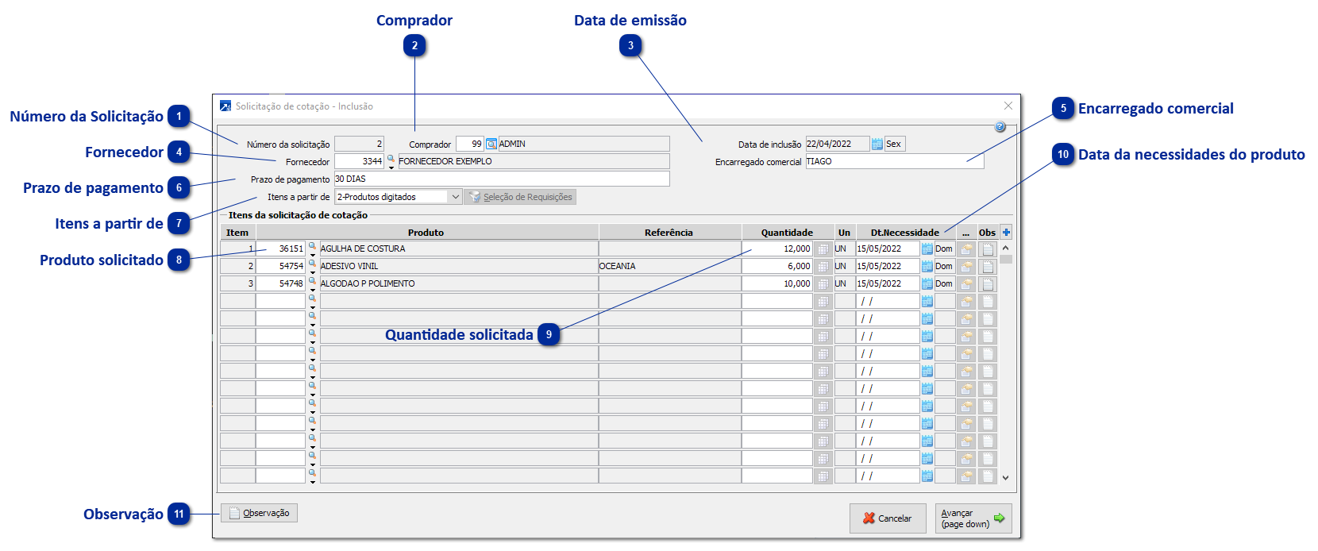1318x551 pixels.
Task: Open Obs note for AGULHA DE COSTURA
Action: [x=988, y=249]
